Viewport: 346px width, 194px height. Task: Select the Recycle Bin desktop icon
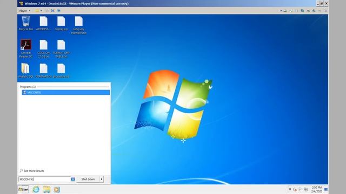(26, 23)
